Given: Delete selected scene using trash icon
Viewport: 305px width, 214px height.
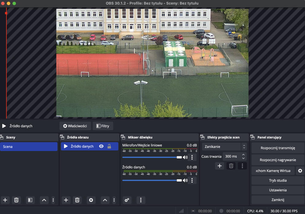Looking at the screenshot, I should (x=16, y=200).
